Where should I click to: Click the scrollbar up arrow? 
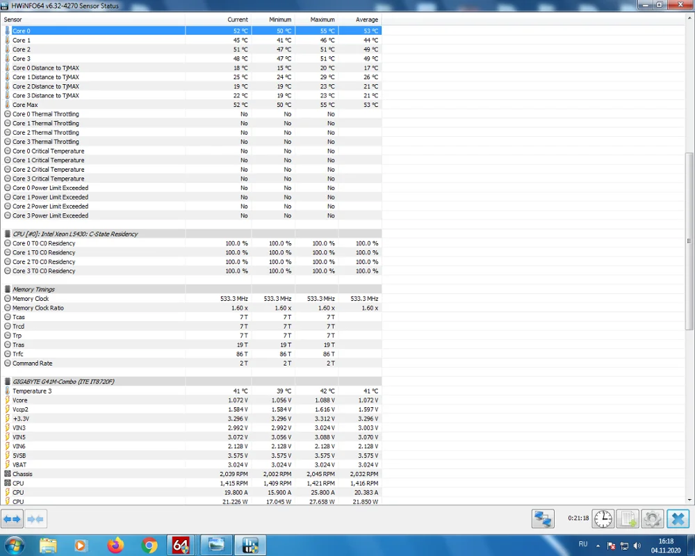pyautogui.click(x=689, y=18)
